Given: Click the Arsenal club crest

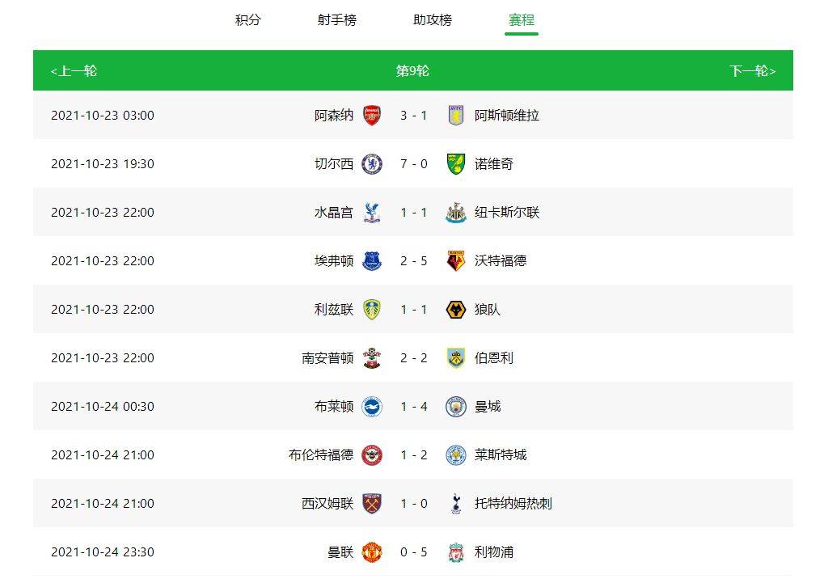Looking at the screenshot, I should pyautogui.click(x=371, y=115).
